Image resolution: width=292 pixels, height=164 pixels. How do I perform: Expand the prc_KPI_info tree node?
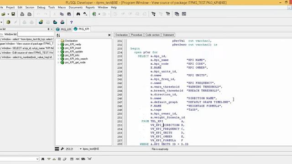pyautogui.click(x=58, y=55)
